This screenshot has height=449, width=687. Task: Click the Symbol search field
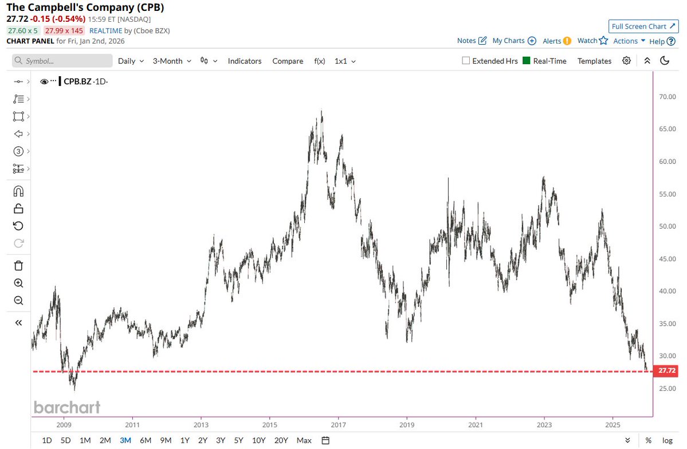pos(61,60)
